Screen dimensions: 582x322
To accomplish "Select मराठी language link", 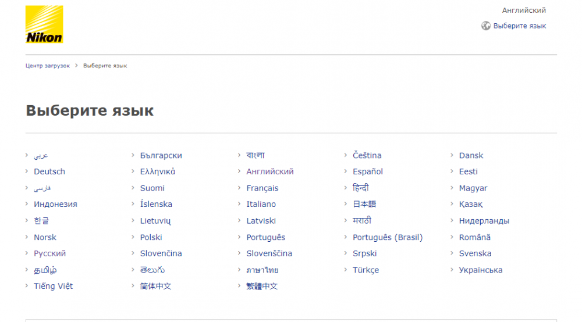I will [362, 220].
